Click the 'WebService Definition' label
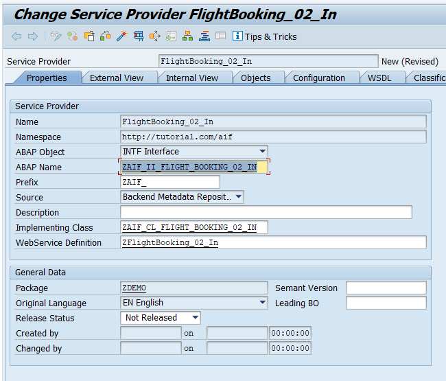This screenshot has height=381, width=446. 58,243
